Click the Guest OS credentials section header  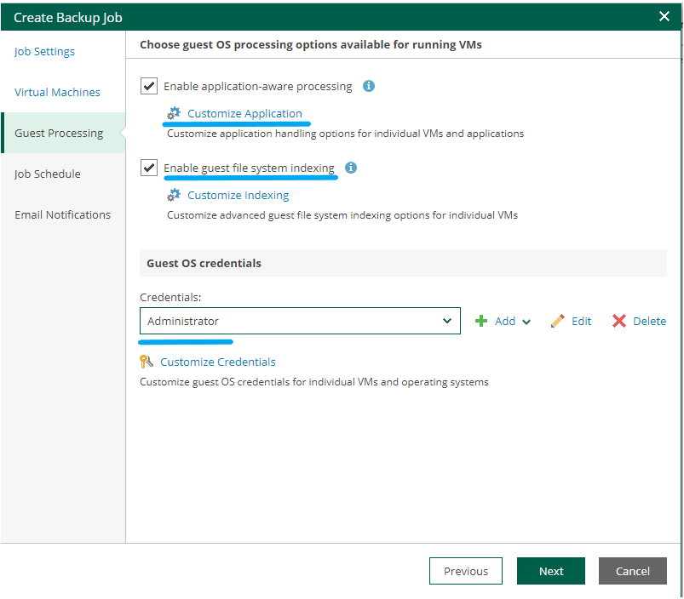[x=403, y=263]
